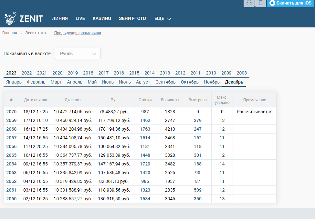The image size is (315, 219).
Task: Select the Январь month tab
Action: (14, 82)
